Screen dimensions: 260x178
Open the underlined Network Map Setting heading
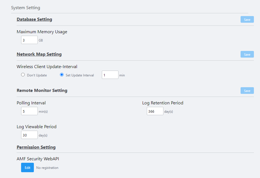[x=39, y=54]
